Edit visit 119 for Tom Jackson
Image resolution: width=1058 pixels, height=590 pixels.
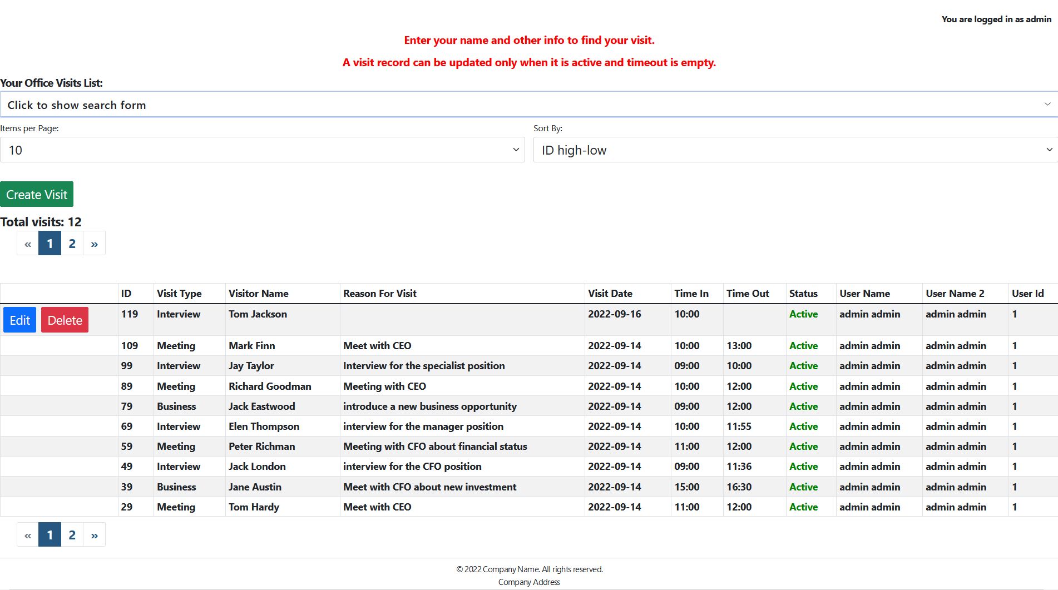click(x=19, y=320)
